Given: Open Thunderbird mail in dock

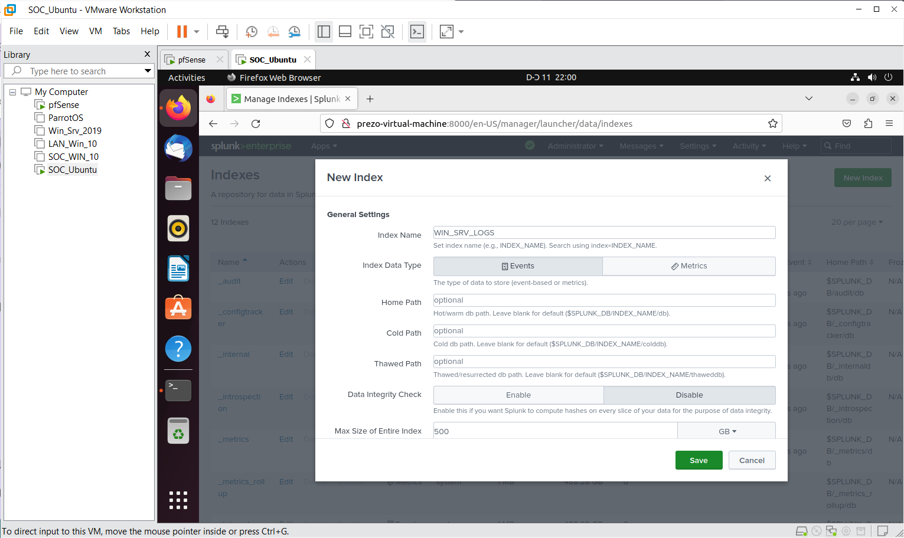Looking at the screenshot, I should tap(178, 148).
